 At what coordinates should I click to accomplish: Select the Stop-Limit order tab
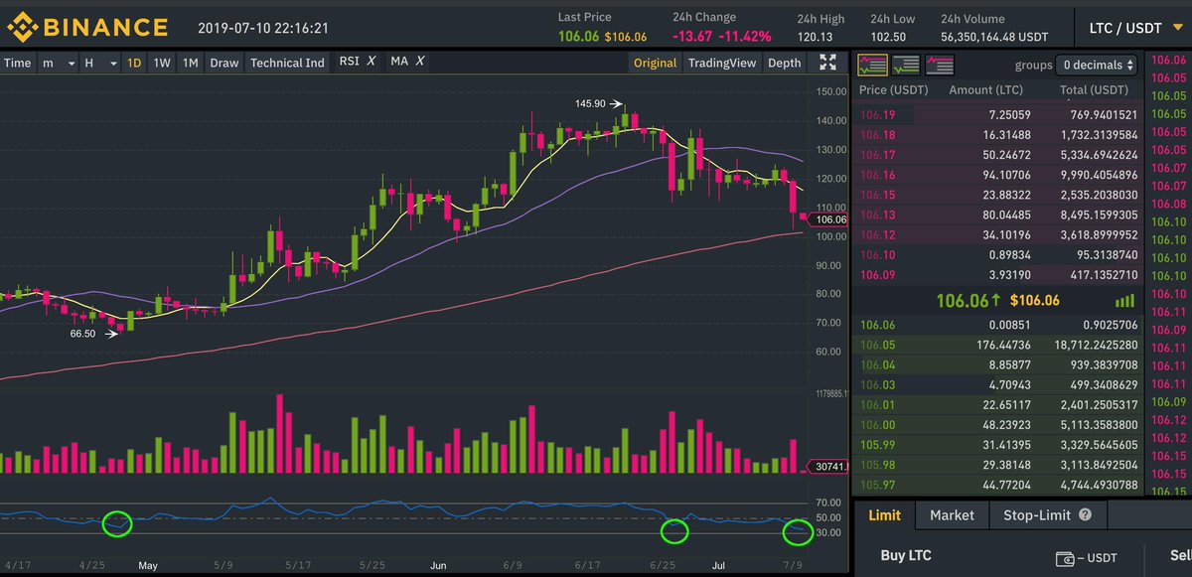point(1047,515)
